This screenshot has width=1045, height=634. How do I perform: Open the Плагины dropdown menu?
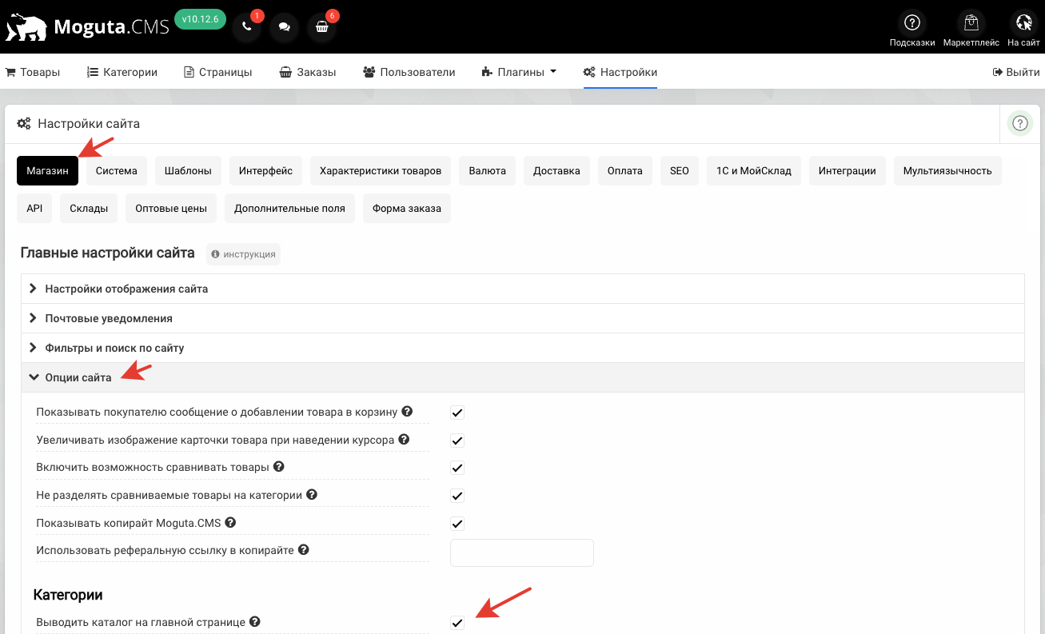[x=519, y=72]
